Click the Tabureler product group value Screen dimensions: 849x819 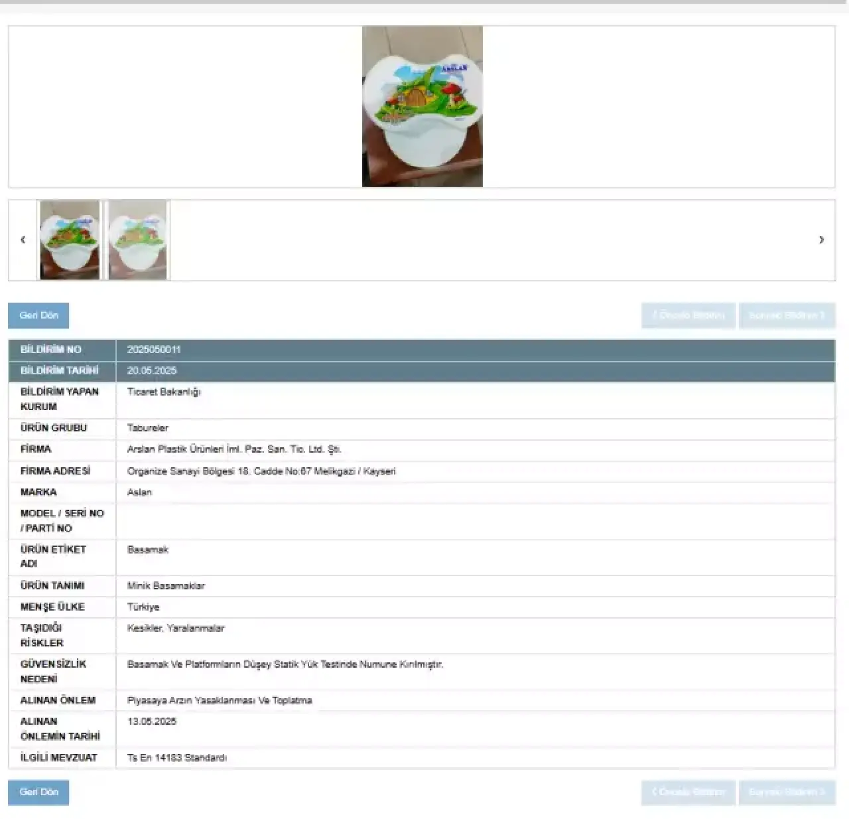[148, 428]
